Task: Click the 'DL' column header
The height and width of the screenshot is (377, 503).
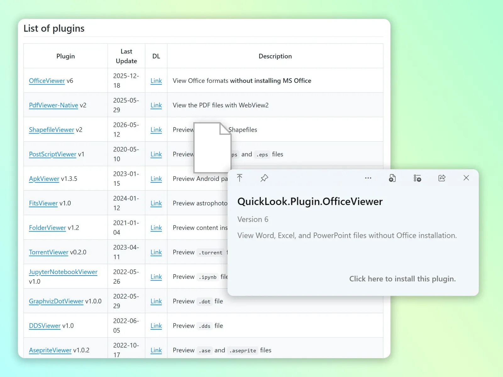Action: point(156,56)
